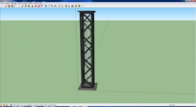This screenshot has width=196, height=107.
Task: Open the Fenêtre menu
Action: pos(36,3)
